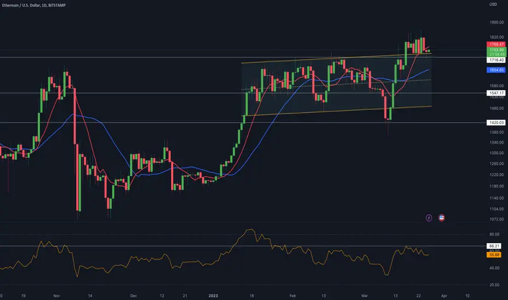Select the red 1769.47 price tag

point(496,44)
